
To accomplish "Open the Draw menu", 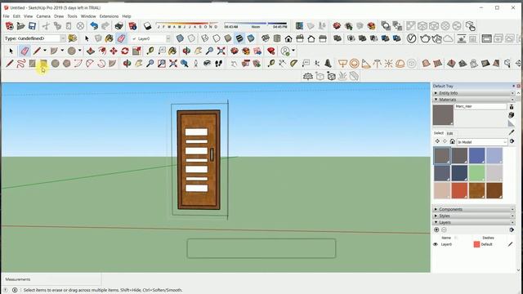I will click(x=59, y=16).
